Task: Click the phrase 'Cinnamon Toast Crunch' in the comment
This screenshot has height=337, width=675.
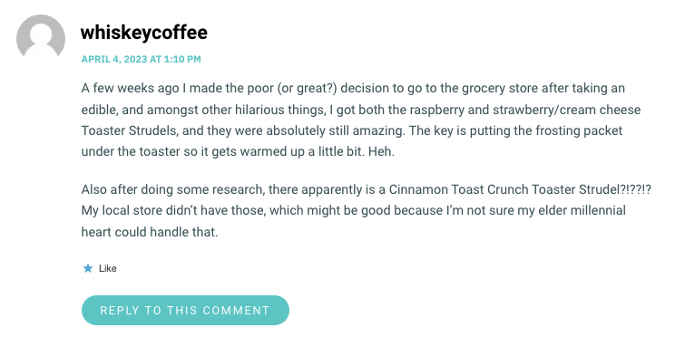Action: point(458,189)
